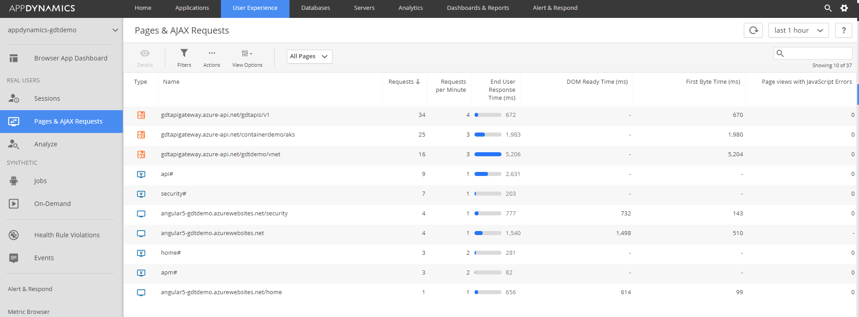Open the settings gear in top bar
The width and height of the screenshot is (859, 317).
[844, 8]
